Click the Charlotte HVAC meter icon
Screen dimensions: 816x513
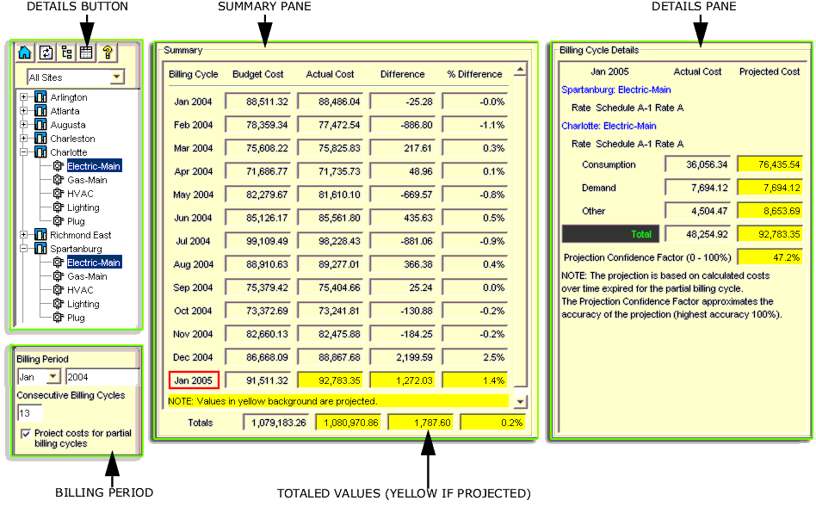pyautogui.click(x=59, y=194)
